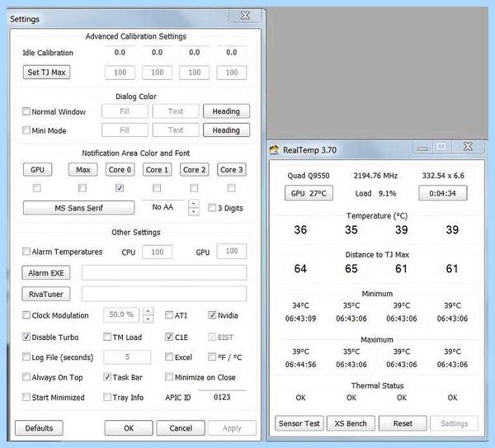Enable Alarm Temperatures checkbox

pyautogui.click(x=26, y=252)
